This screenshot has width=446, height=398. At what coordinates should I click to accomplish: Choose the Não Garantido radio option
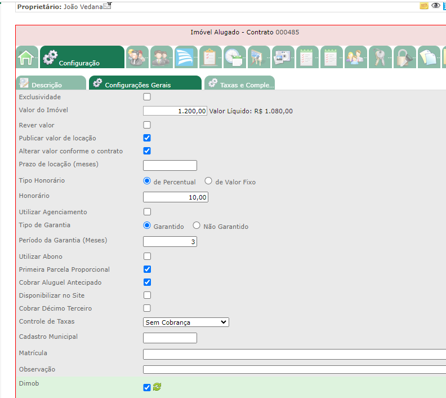197,225
